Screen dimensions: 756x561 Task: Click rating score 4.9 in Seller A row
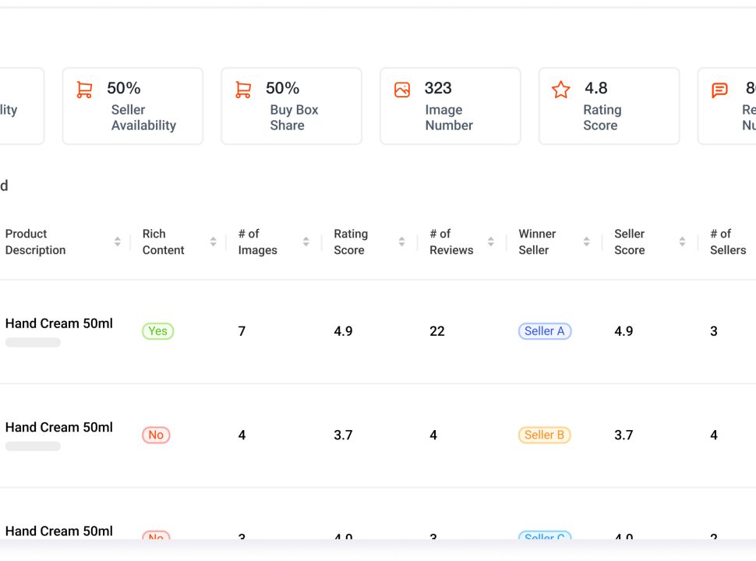[343, 331]
